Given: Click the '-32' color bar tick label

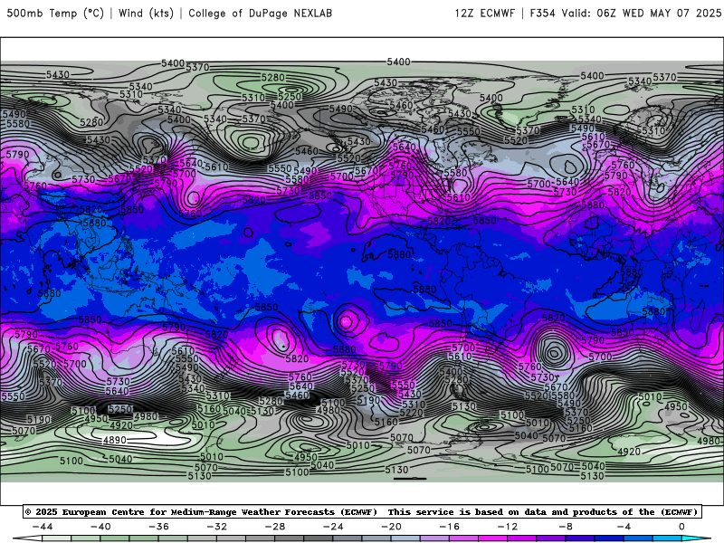Looking at the screenshot, I should (217, 527).
